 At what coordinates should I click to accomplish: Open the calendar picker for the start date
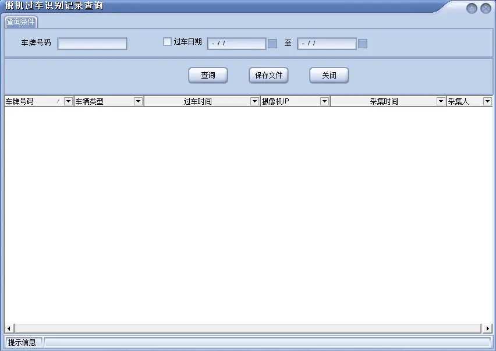click(x=272, y=43)
